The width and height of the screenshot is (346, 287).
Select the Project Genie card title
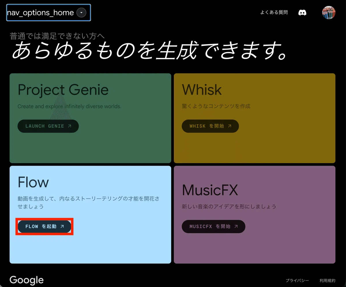coord(63,90)
